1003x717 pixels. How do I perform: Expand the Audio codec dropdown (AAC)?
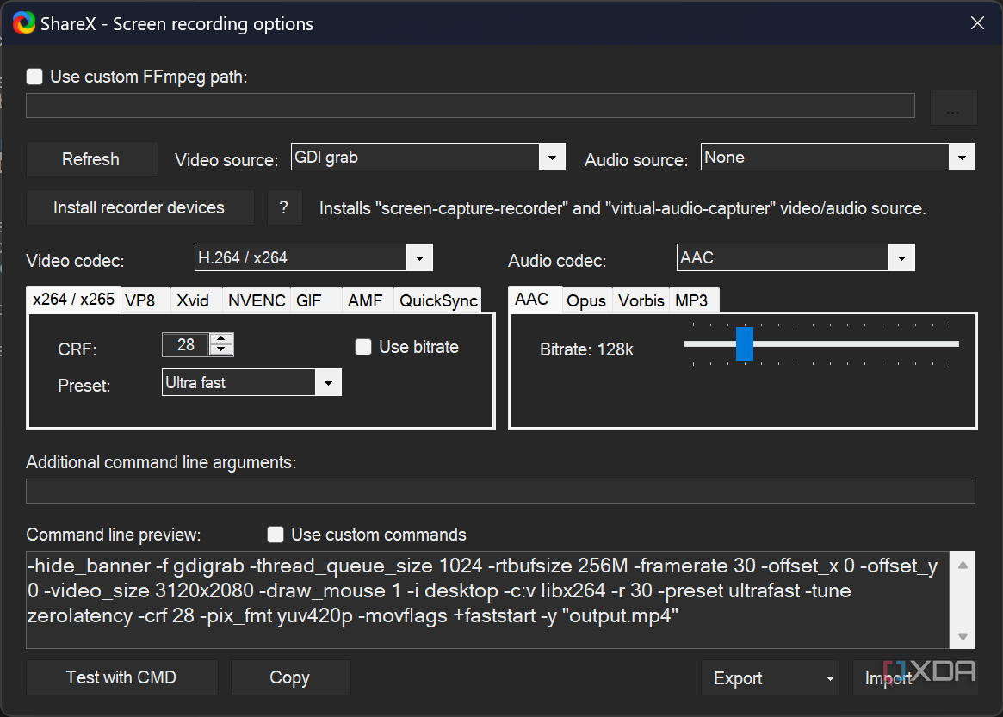click(x=796, y=257)
